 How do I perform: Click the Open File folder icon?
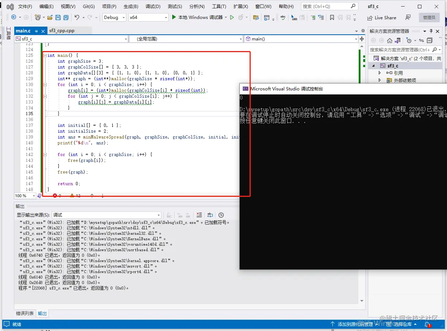click(49, 17)
